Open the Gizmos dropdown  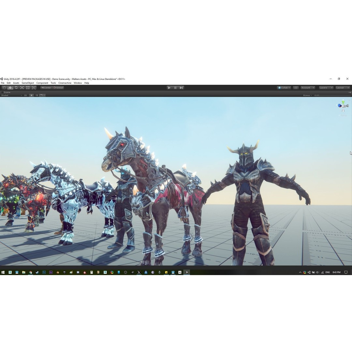[307, 95]
